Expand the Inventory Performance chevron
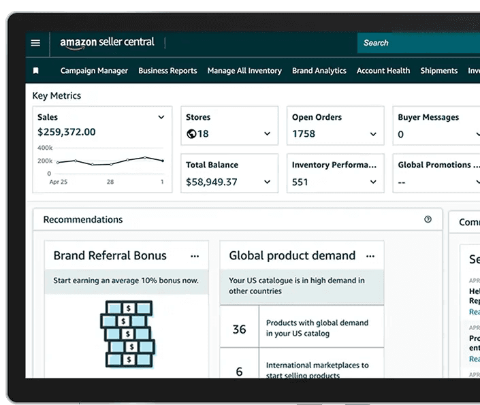This screenshot has width=480, height=405. tap(373, 182)
